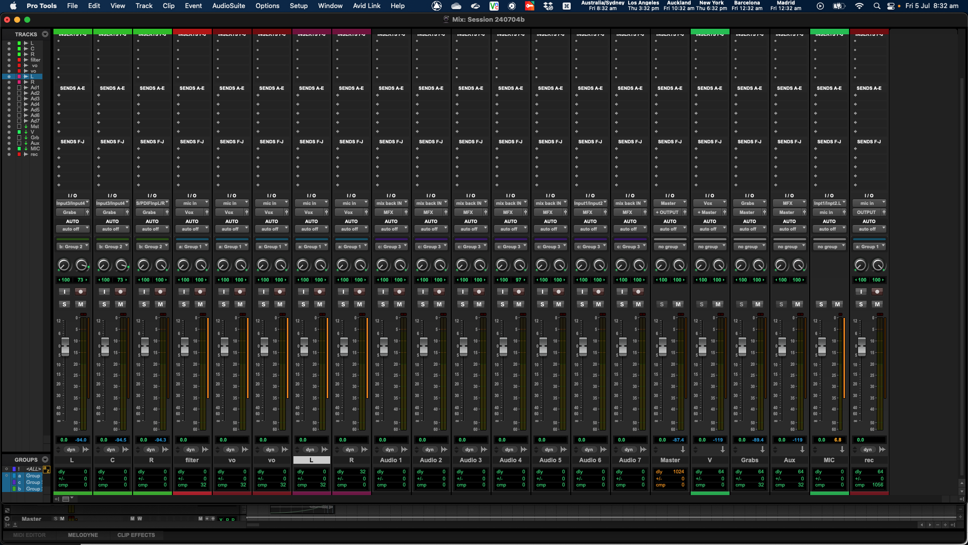This screenshot has width=968, height=545.
Task: Open macOS Control Center
Action: pyautogui.click(x=891, y=6)
